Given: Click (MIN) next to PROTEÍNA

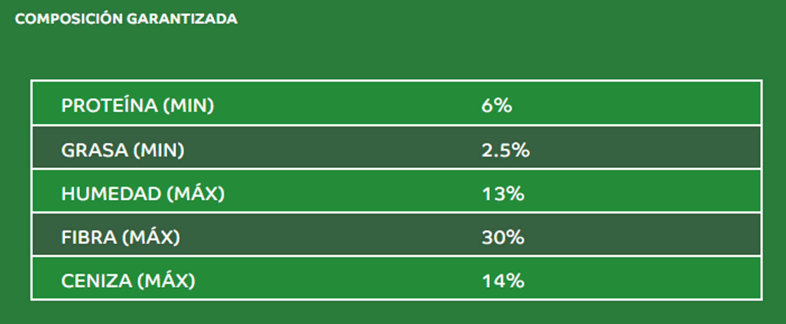Looking at the screenshot, I should click(188, 106).
